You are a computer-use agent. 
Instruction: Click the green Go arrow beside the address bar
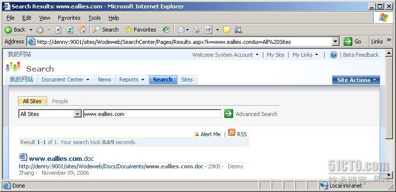(x=348, y=41)
